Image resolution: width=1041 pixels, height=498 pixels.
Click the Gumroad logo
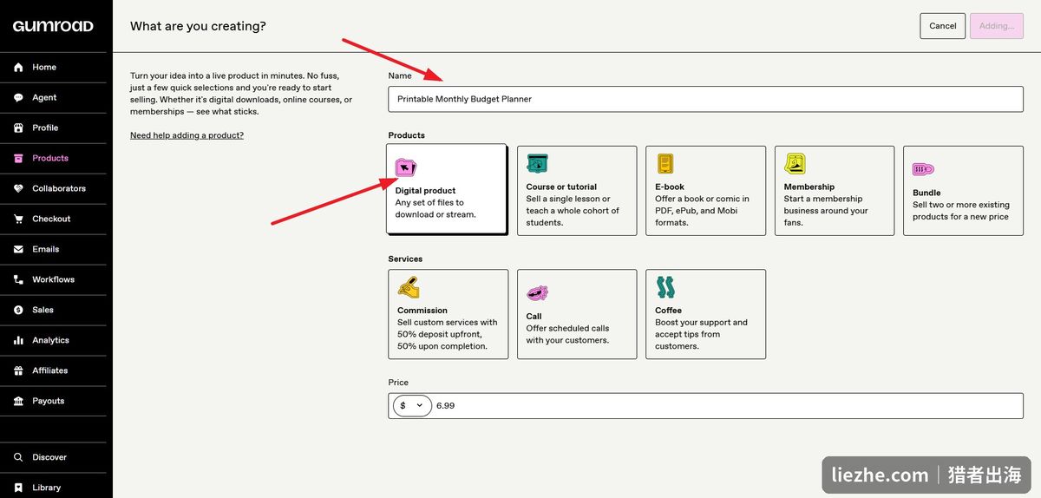click(x=53, y=26)
